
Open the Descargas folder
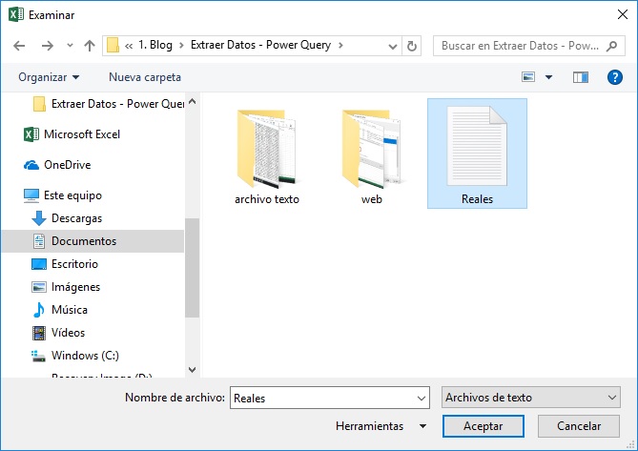[67, 218]
